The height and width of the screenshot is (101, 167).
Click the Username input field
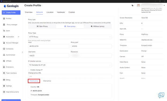(x=48, y=56)
